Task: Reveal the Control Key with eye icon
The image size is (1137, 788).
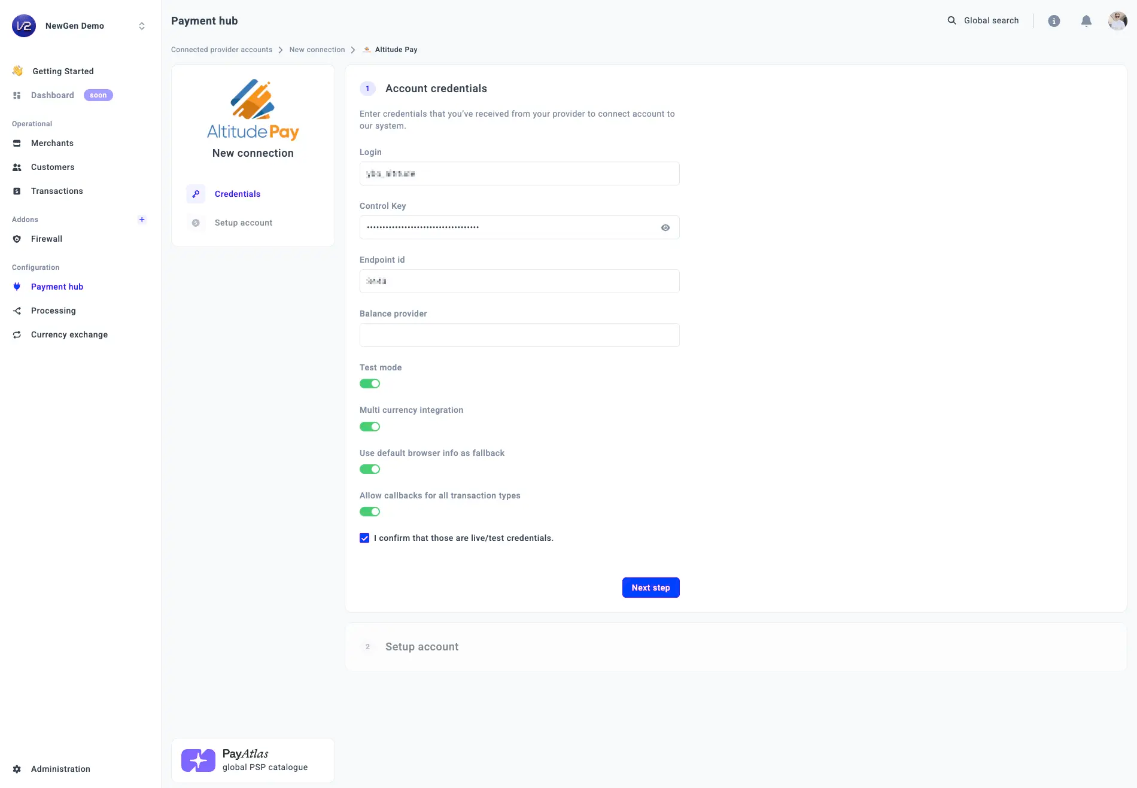Action: [x=665, y=227]
